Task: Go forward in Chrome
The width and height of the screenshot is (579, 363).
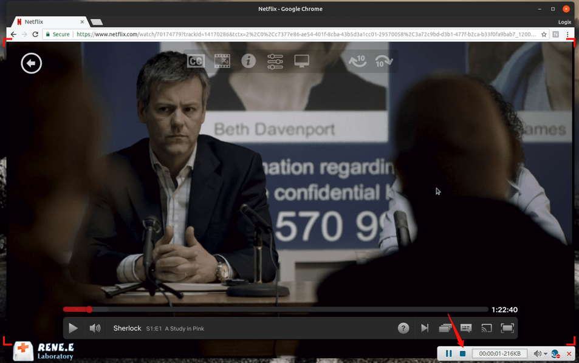Action: coord(24,35)
